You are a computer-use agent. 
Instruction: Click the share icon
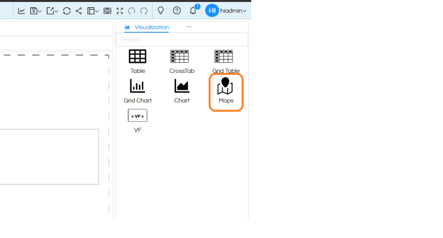point(79,11)
